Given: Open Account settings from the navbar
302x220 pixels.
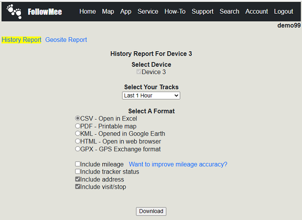Looking at the screenshot, I should tap(257, 12).
